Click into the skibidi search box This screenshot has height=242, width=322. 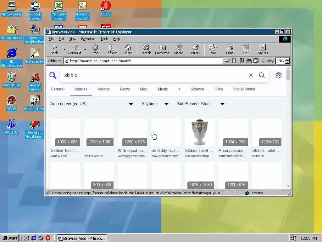pos(154,75)
